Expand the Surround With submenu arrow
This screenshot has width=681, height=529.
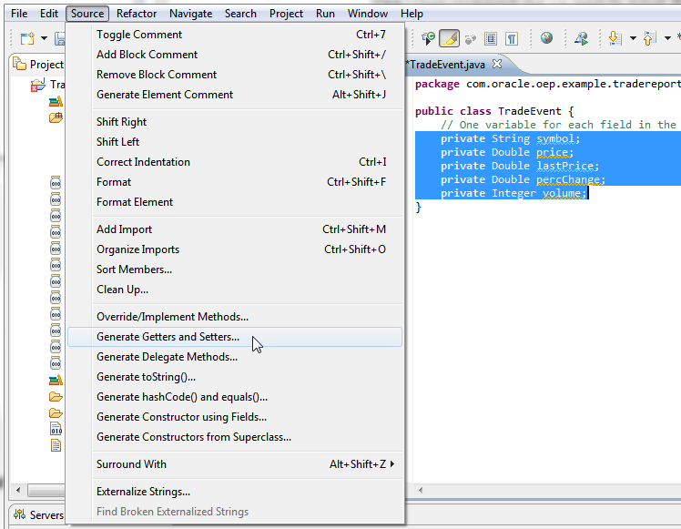click(x=392, y=463)
